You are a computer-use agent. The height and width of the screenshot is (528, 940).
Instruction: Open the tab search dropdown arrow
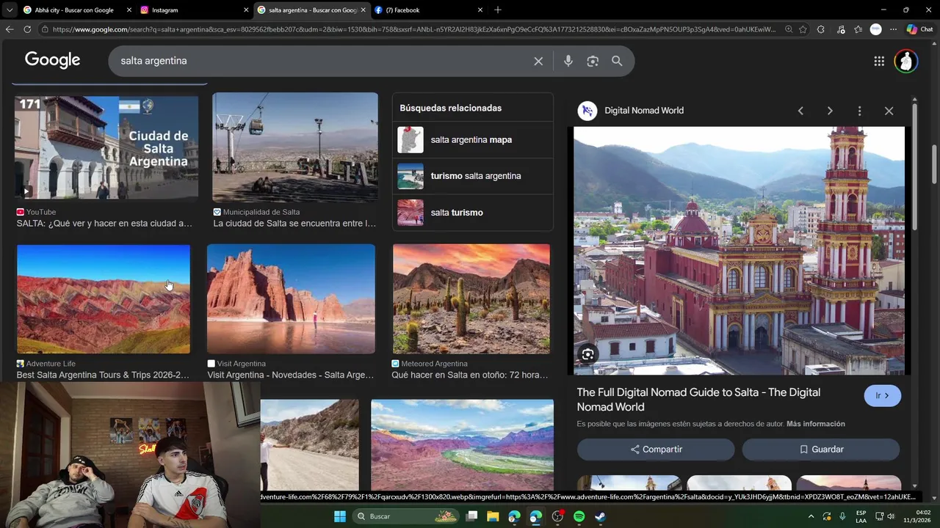point(9,10)
